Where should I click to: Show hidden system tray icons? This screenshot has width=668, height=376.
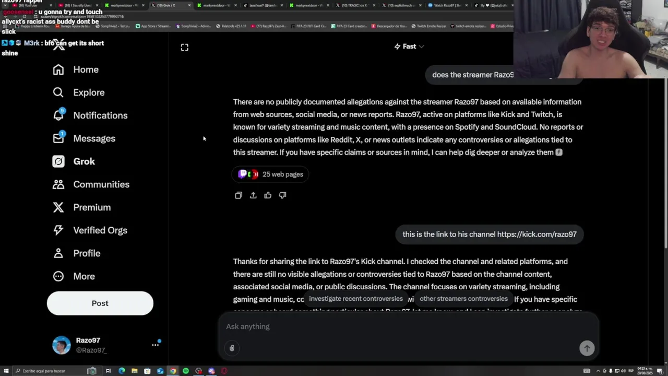(x=598, y=371)
